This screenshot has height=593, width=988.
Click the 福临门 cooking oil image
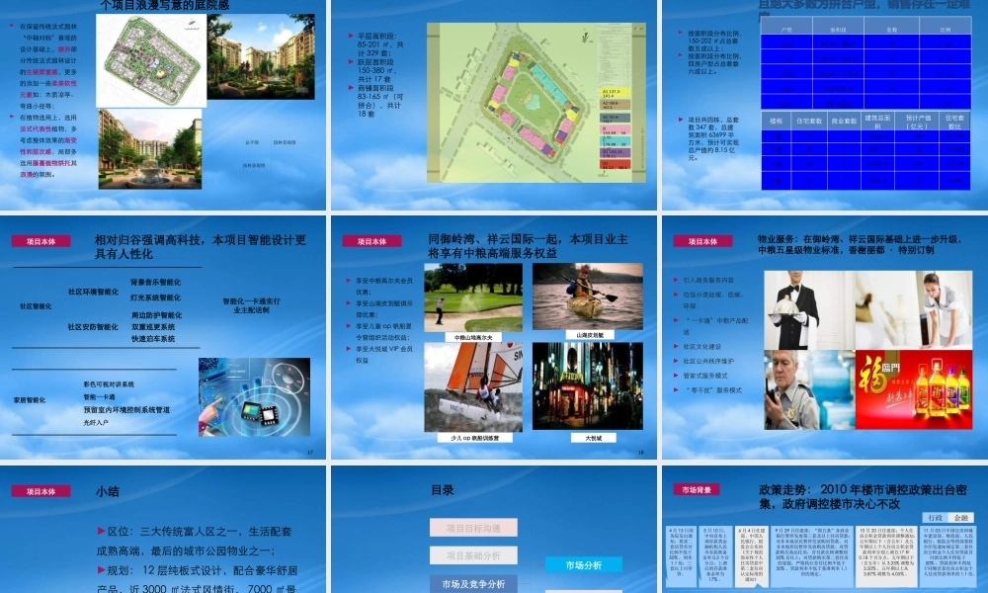click(914, 390)
